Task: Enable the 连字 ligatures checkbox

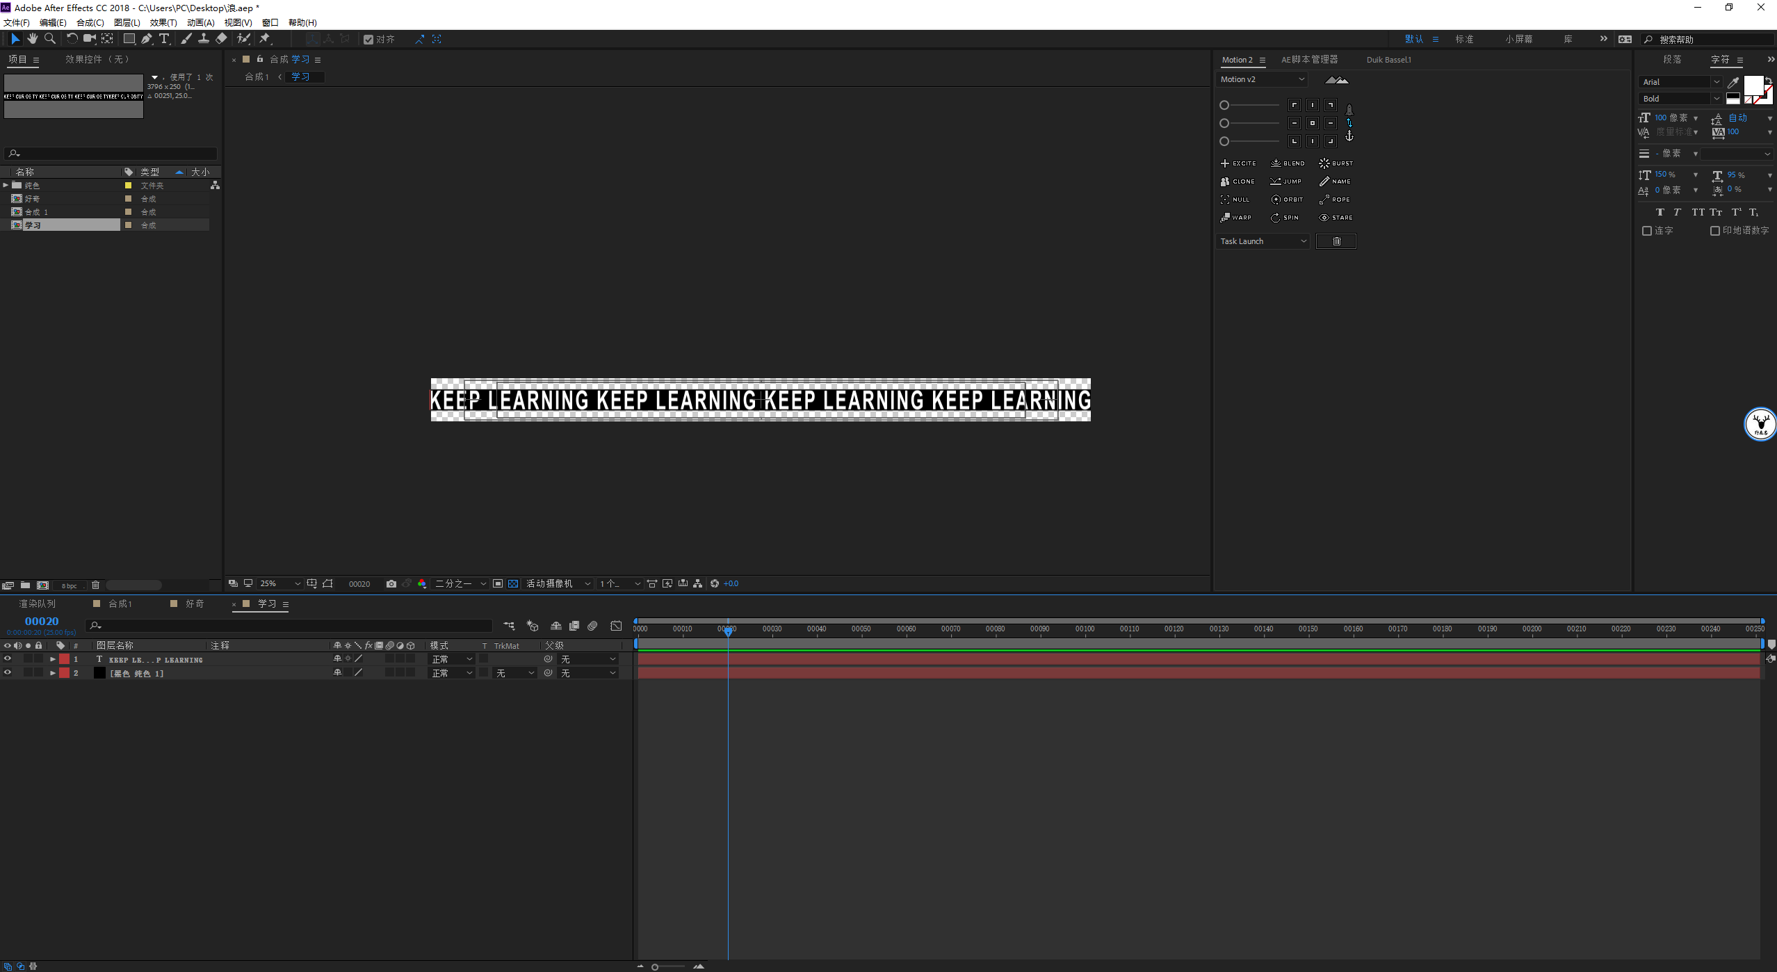Action: (1646, 231)
